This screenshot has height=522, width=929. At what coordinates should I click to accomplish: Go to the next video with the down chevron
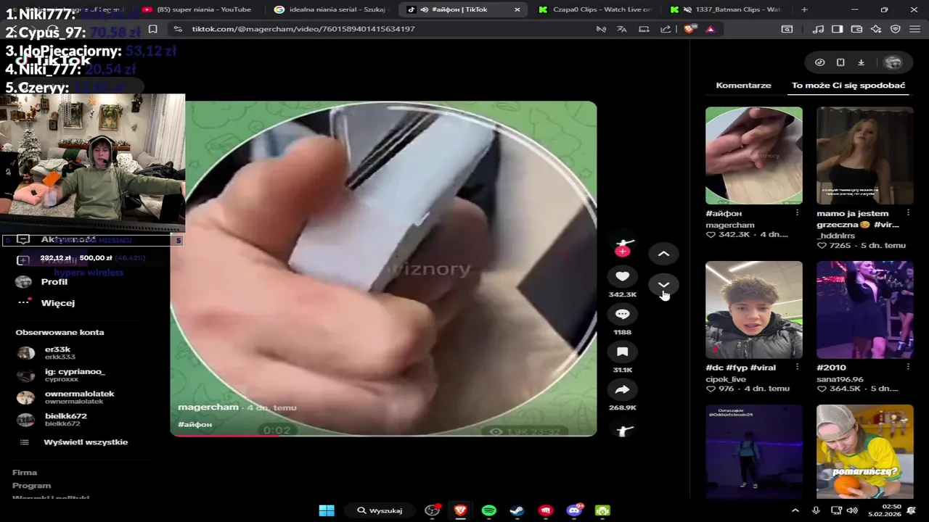[x=663, y=284]
